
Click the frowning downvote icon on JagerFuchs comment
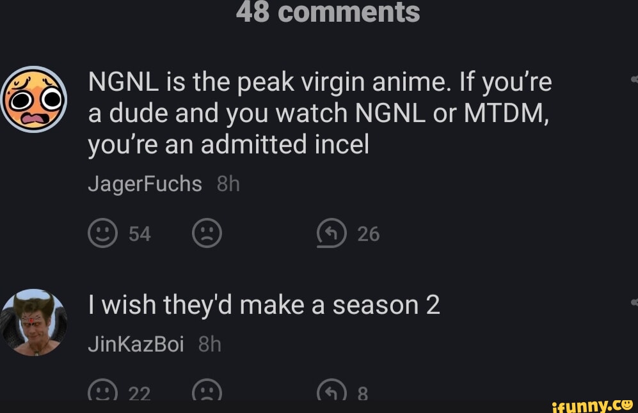[x=206, y=233]
